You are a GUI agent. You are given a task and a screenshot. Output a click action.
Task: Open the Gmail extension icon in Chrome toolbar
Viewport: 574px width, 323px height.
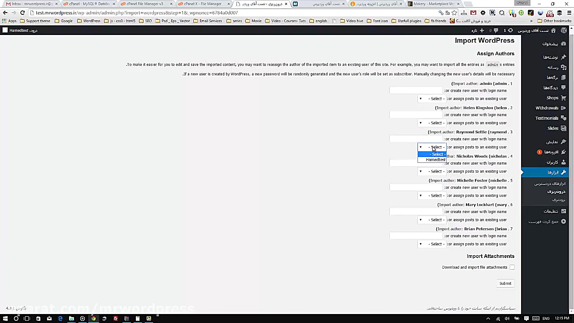coord(473,13)
